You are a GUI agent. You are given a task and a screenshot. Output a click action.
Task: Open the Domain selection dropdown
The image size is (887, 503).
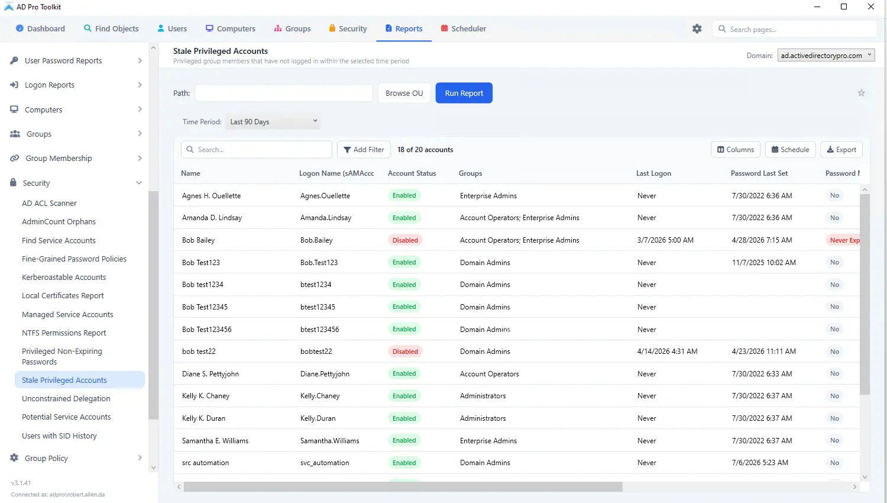click(826, 55)
